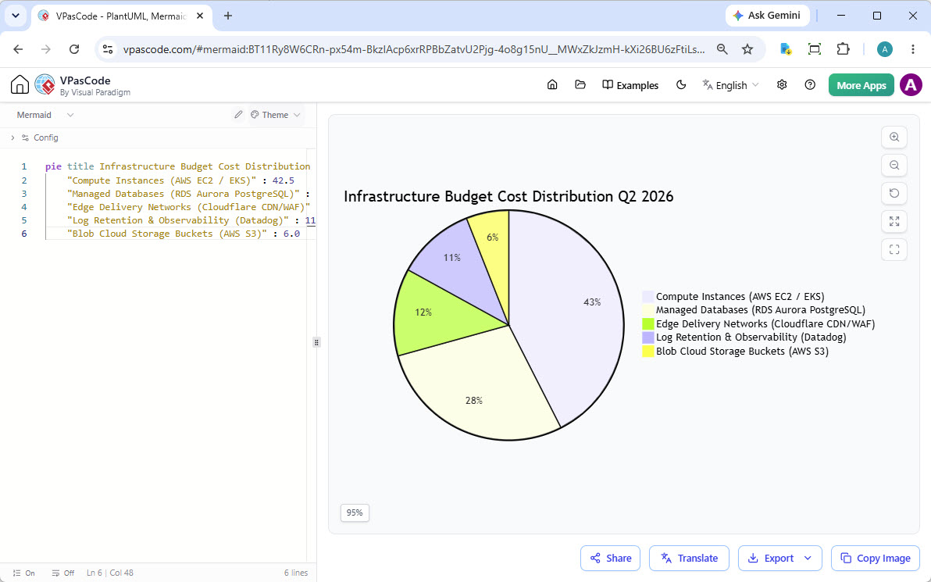Click the Compute Instances legend color swatch
The width and height of the screenshot is (931, 582).
pos(647,296)
